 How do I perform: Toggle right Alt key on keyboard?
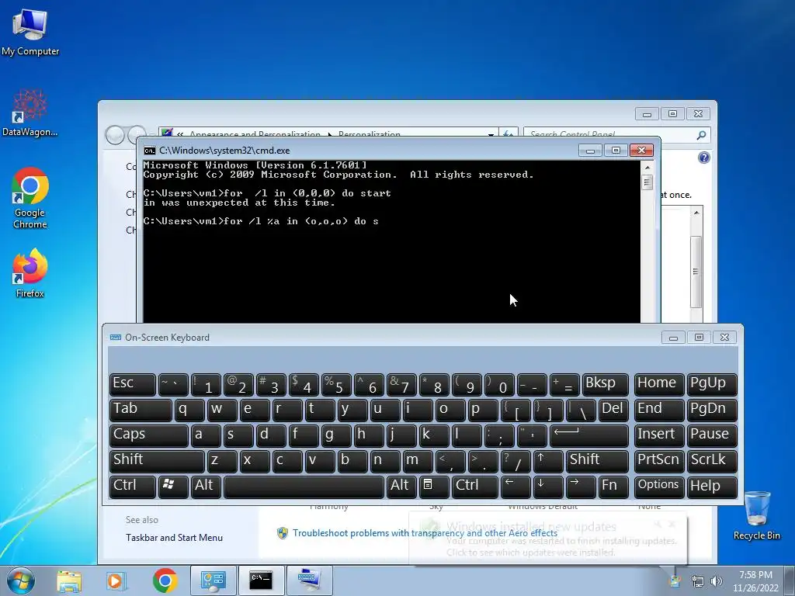[x=401, y=486]
